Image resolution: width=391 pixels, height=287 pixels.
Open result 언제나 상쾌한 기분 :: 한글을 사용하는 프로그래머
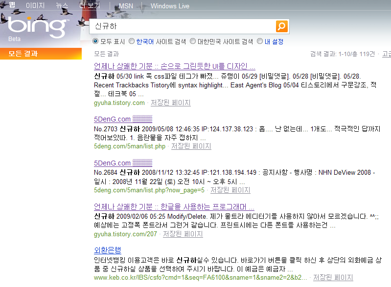[174, 206]
